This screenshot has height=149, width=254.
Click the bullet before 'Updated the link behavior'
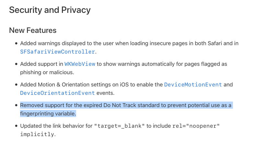click(x=16, y=126)
